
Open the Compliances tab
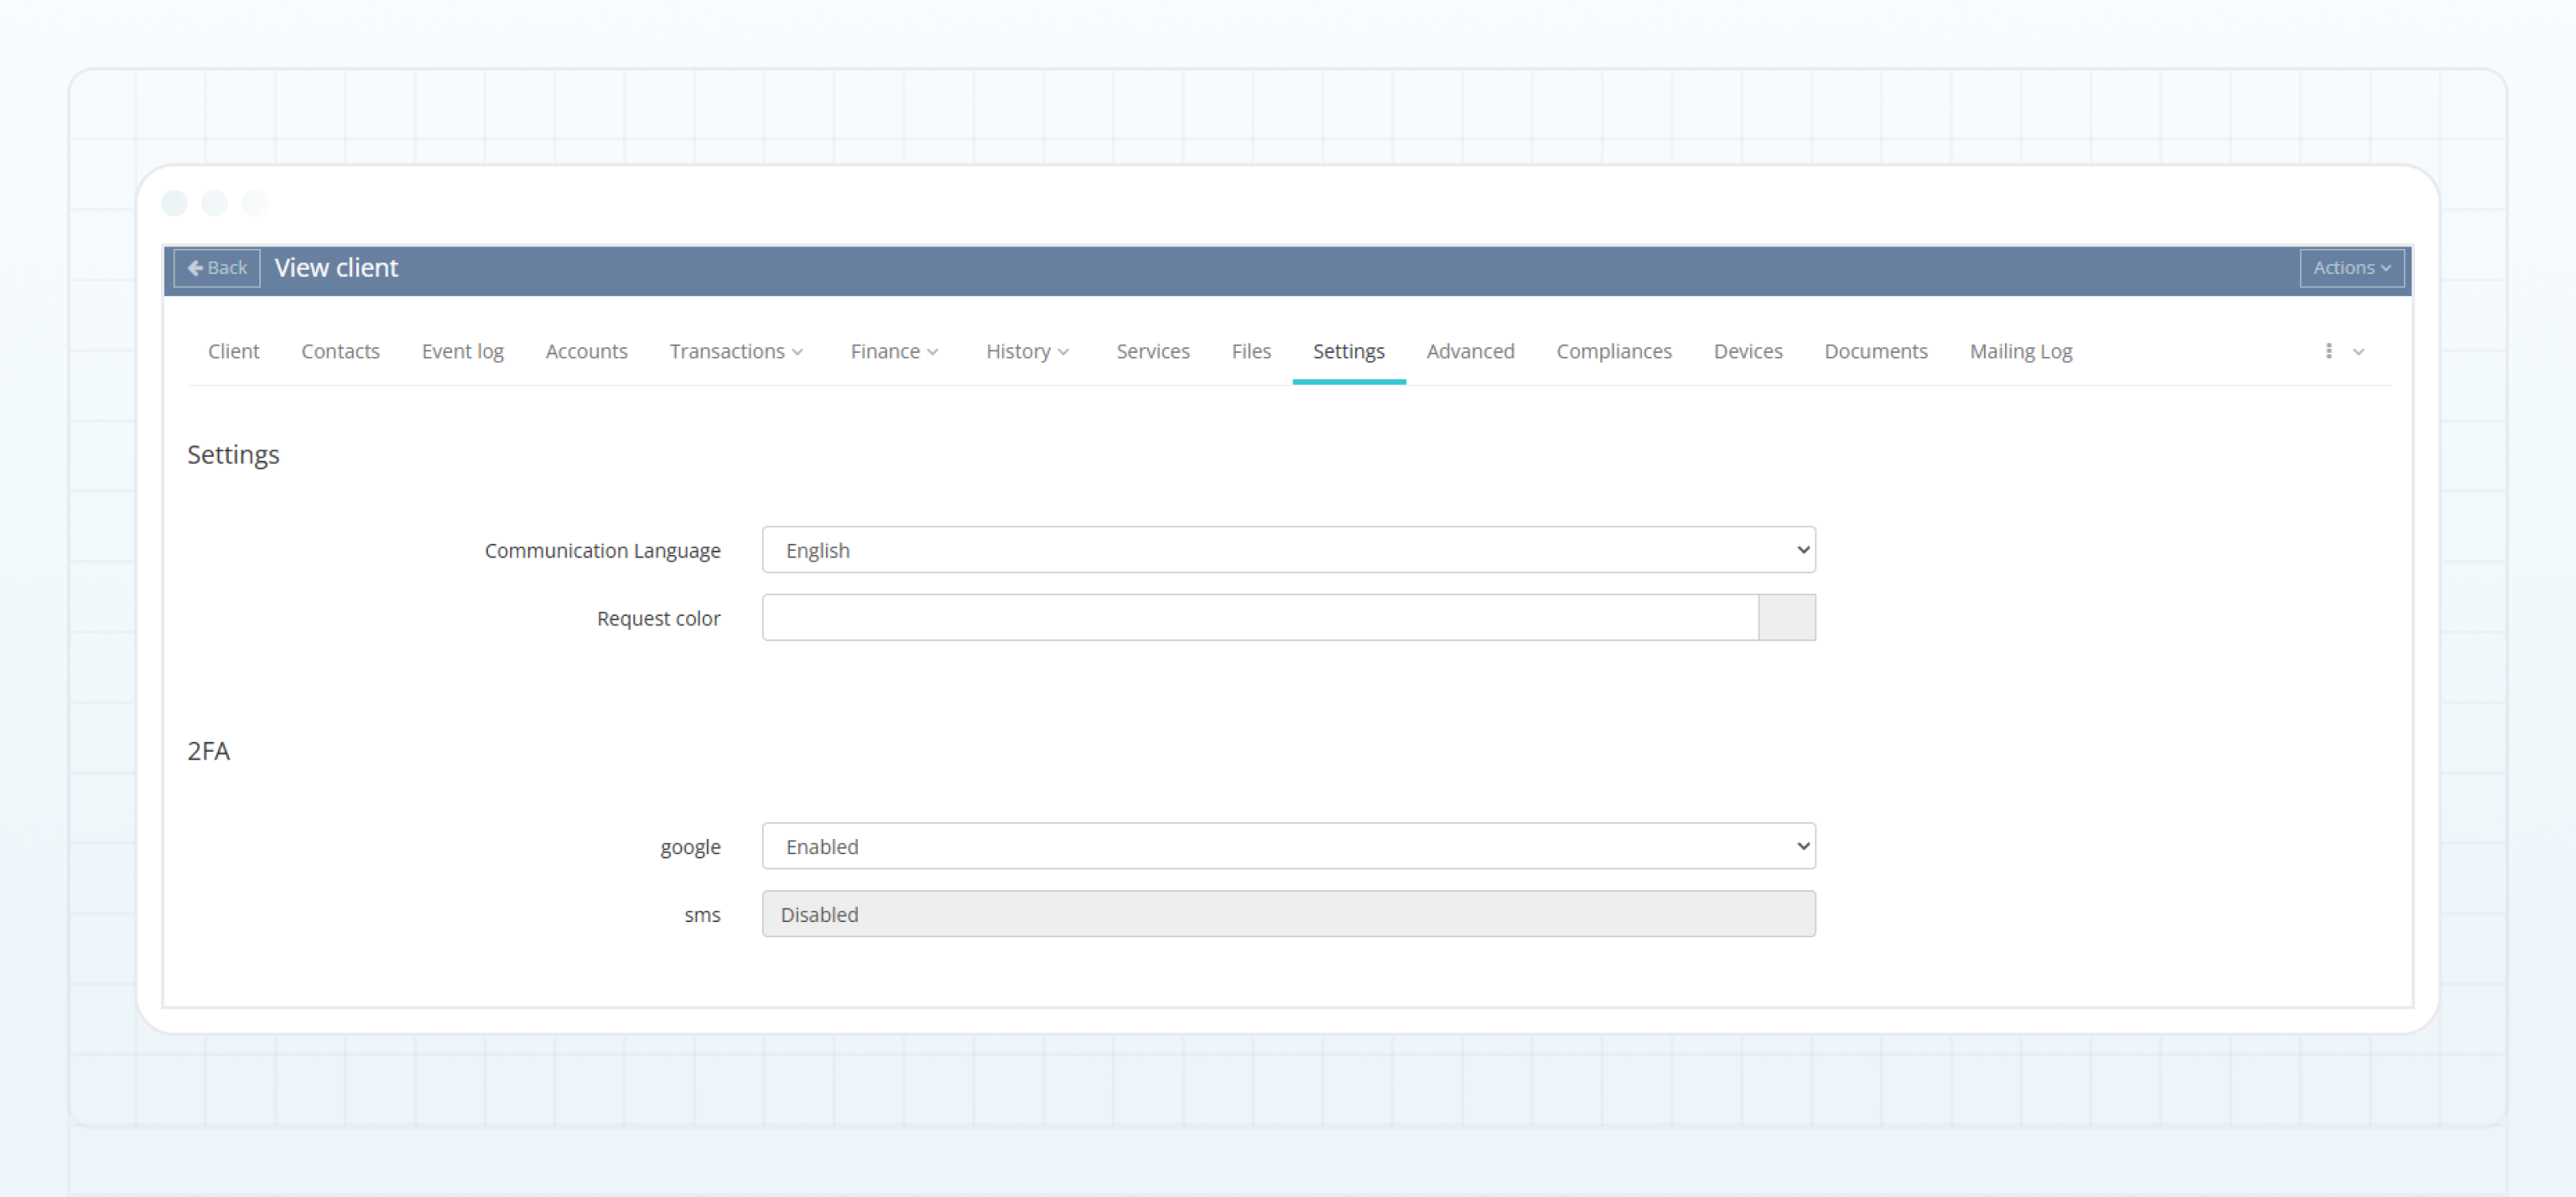(1614, 351)
